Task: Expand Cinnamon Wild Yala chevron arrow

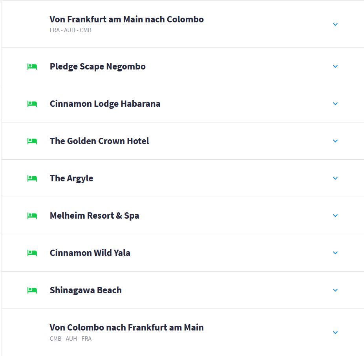Action: pos(335,253)
